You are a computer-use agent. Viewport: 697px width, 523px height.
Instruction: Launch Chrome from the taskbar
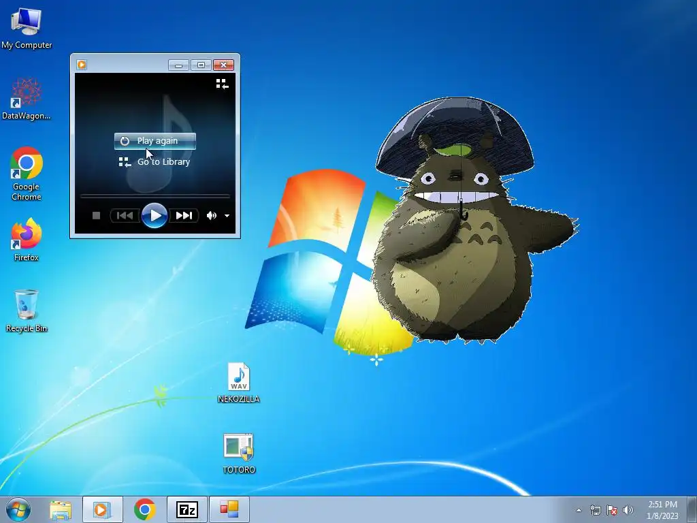pyautogui.click(x=144, y=509)
